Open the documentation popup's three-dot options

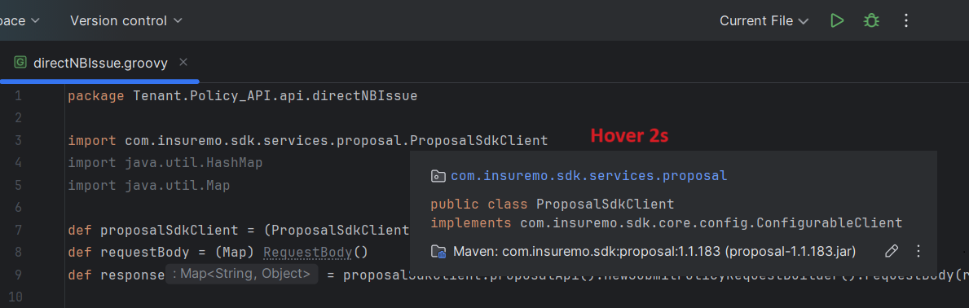click(x=918, y=251)
